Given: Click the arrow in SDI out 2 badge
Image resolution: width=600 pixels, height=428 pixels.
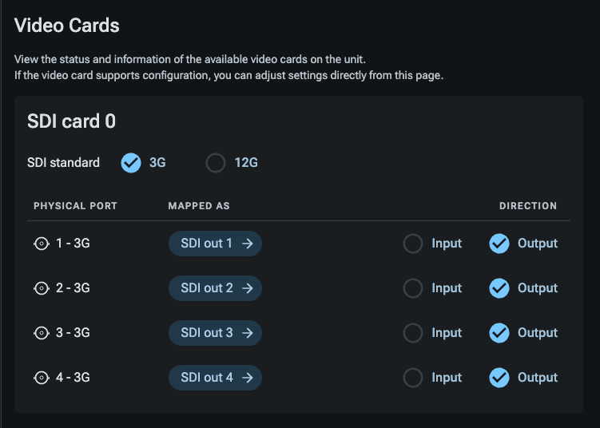Looking at the screenshot, I should (247, 288).
